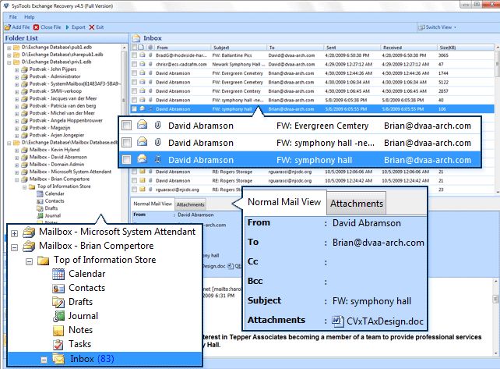Click the Journal folder icon in enlarged tree

coord(58,316)
